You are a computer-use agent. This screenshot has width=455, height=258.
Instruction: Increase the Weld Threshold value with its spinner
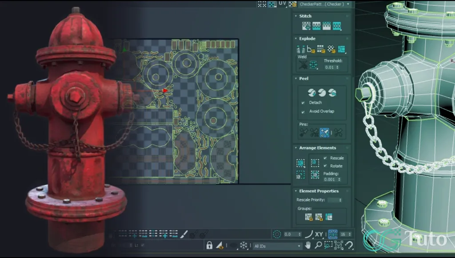[338, 65]
